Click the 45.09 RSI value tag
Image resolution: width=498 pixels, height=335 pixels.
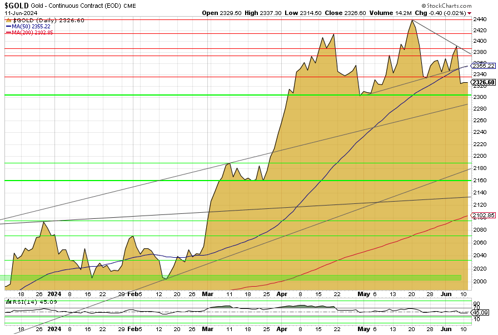(x=481, y=313)
